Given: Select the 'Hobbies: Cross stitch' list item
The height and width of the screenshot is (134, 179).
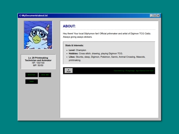Looking at the screenshot, I should [96, 54].
